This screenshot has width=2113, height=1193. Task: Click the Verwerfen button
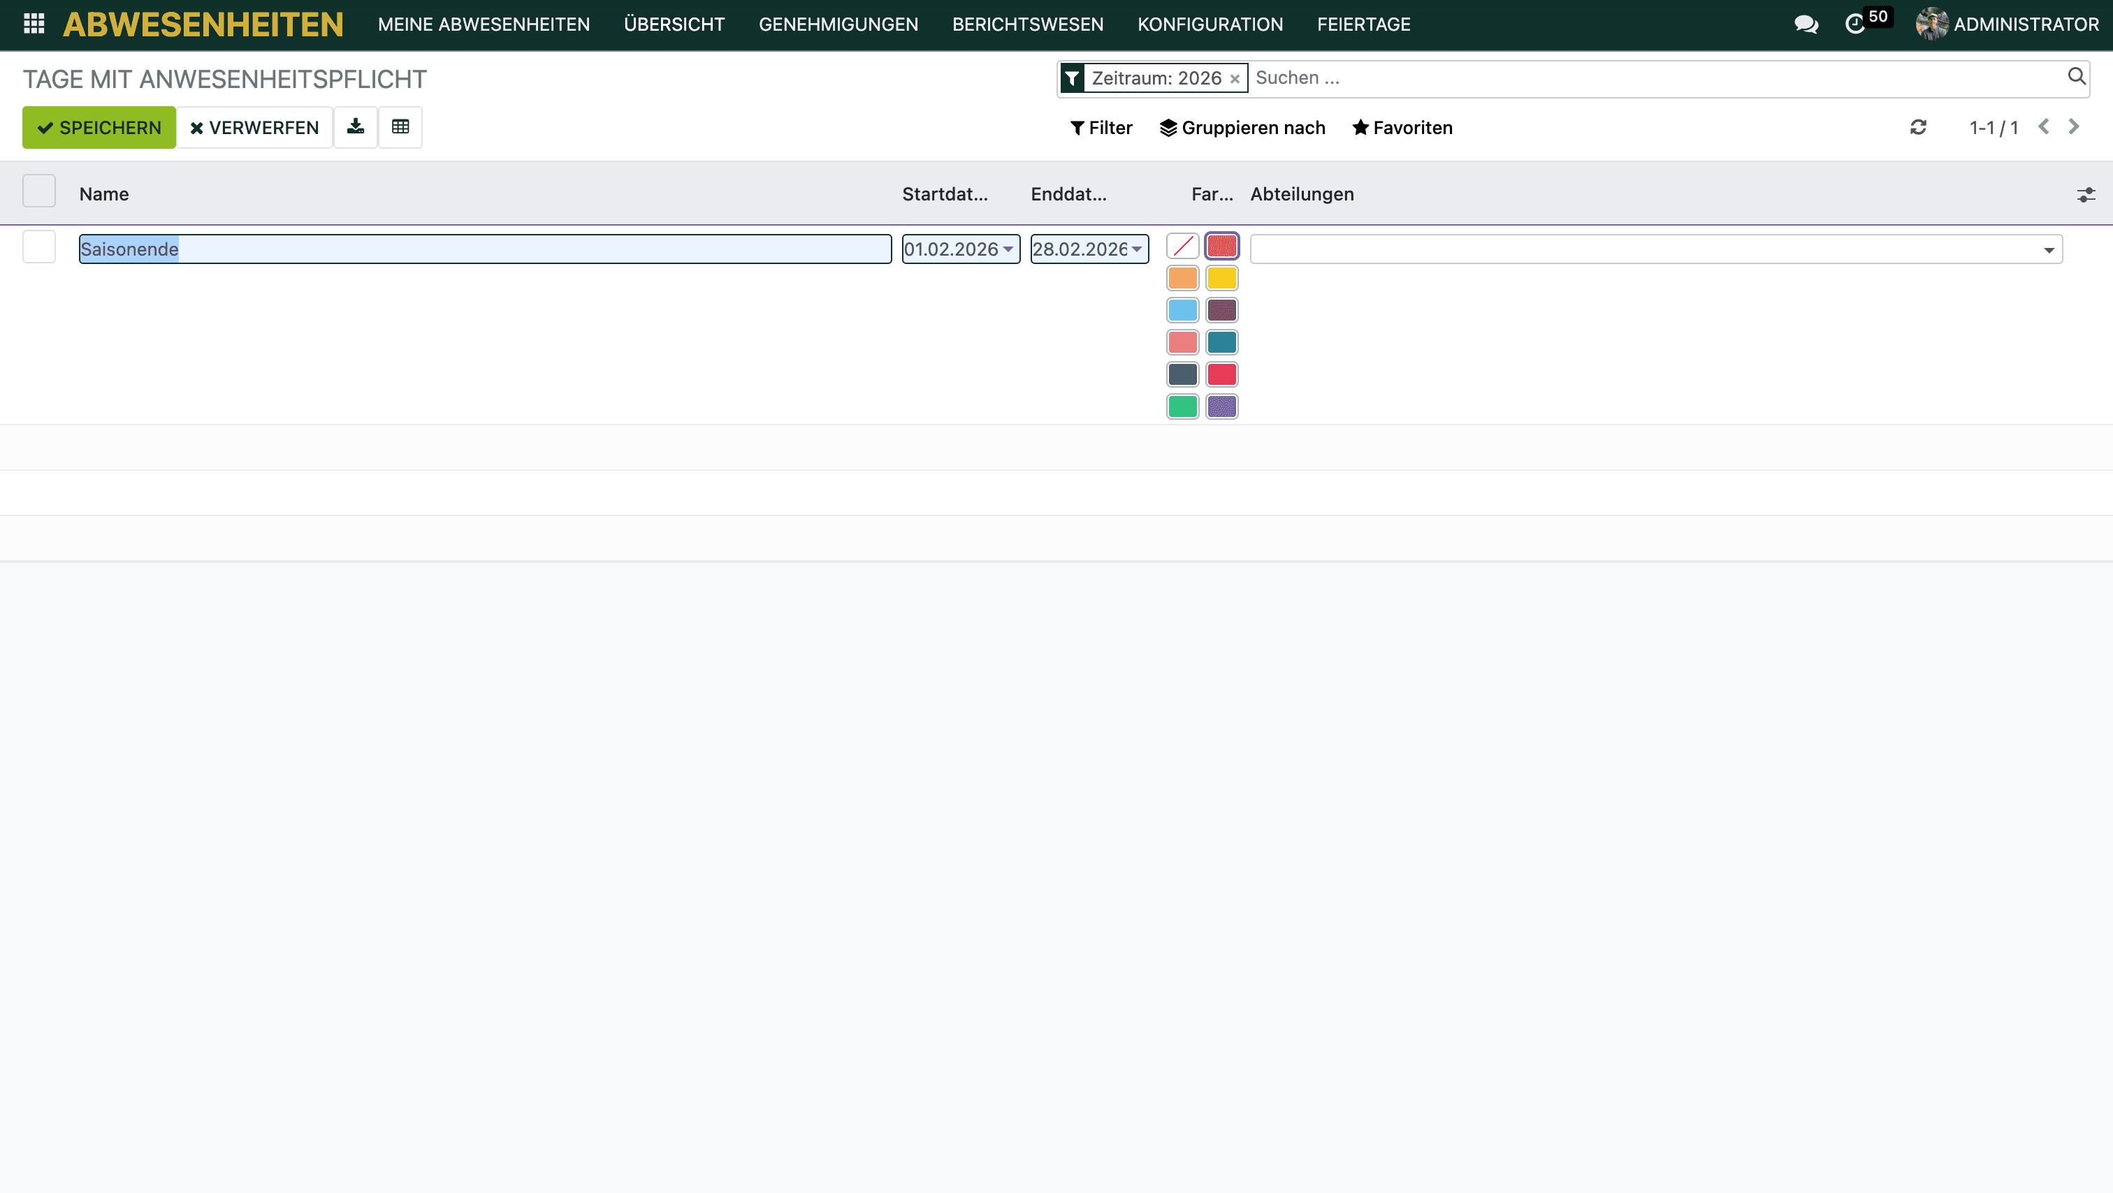[254, 127]
